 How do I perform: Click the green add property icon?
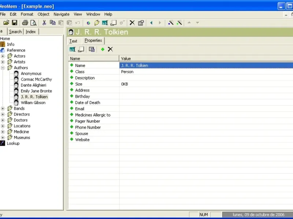103,49
